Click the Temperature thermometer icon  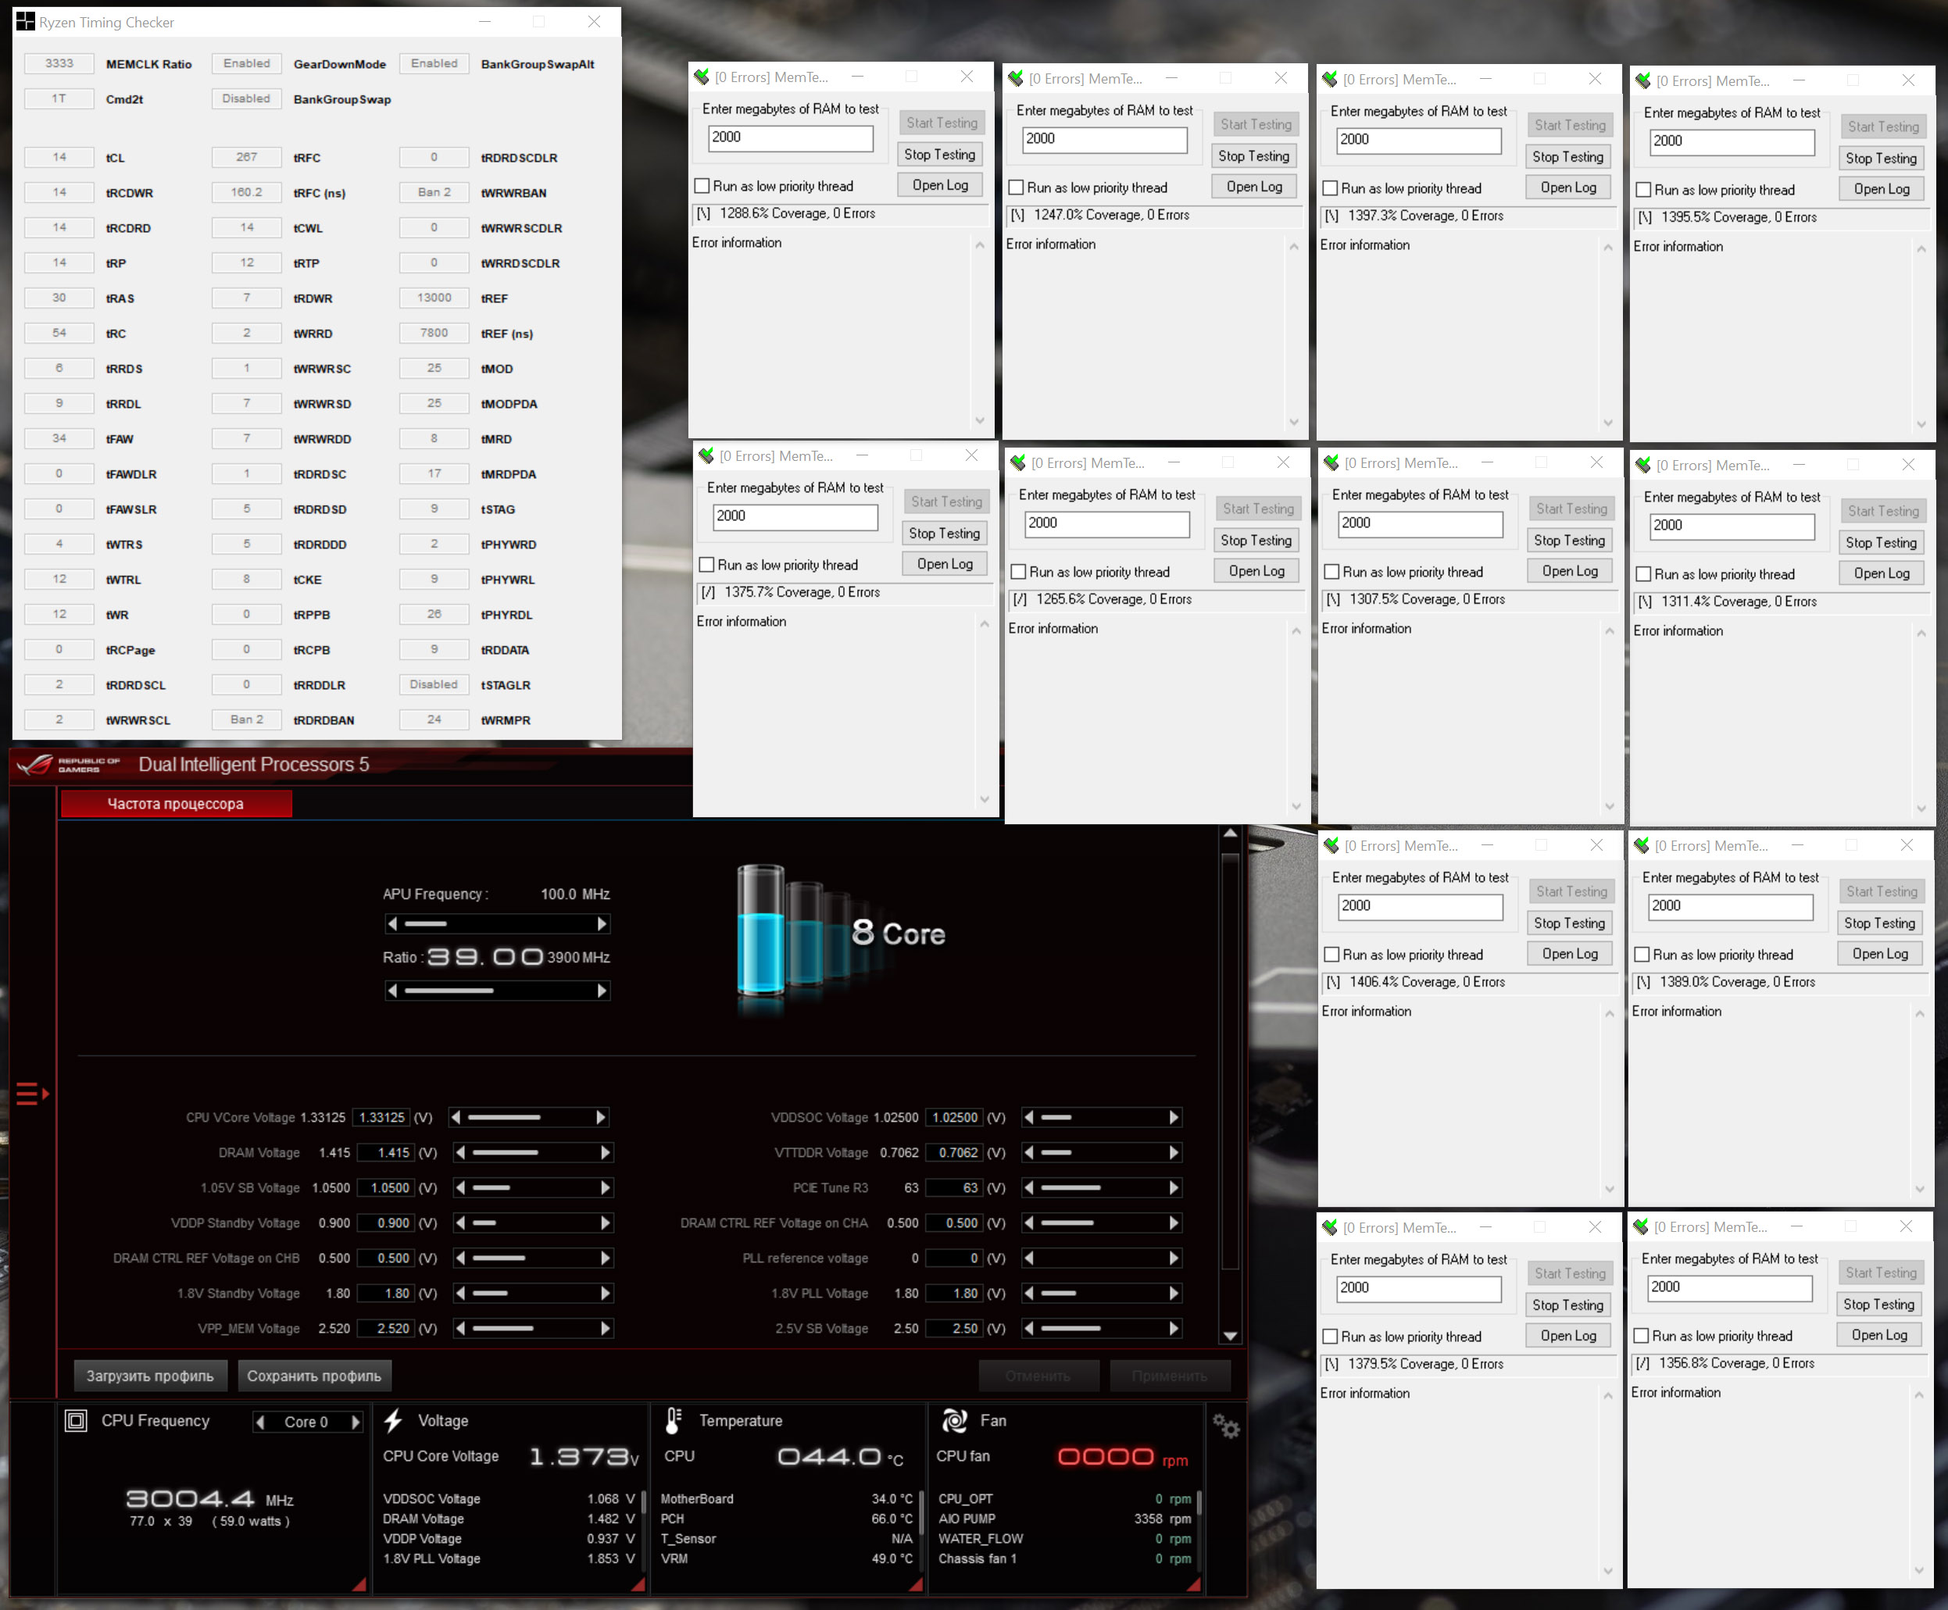point(674,1421)
